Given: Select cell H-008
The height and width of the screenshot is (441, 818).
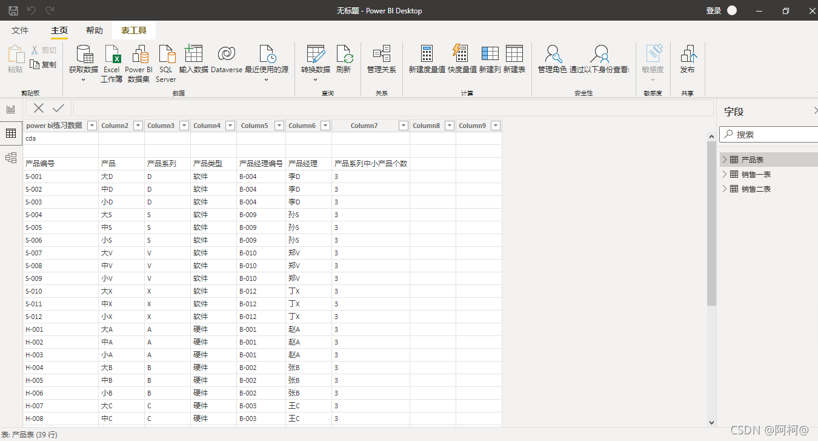Looking at the screenshot, I should coord(61,419).
